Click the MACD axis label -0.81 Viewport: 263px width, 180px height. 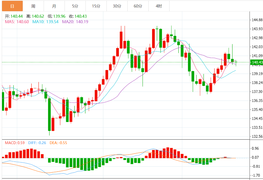(x=256, y=166)
